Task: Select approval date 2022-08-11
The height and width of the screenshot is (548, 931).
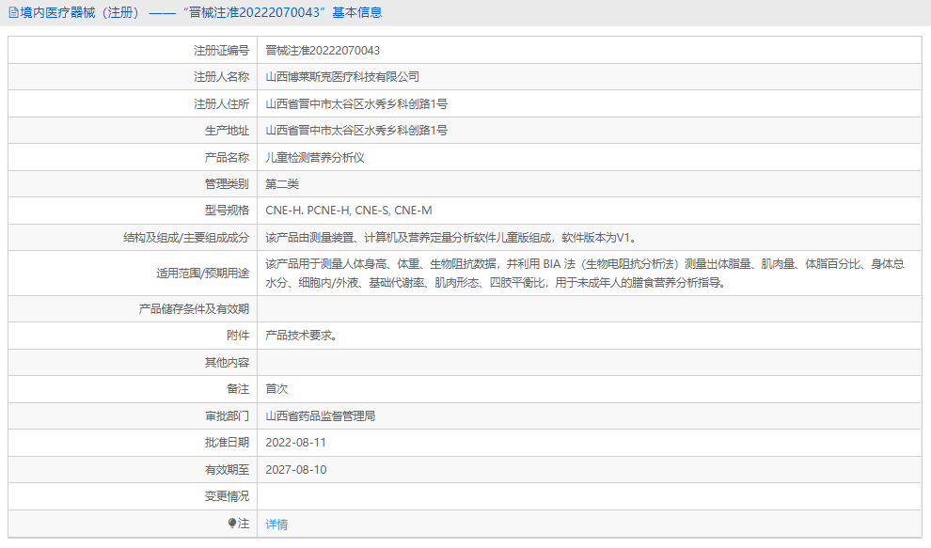Action: 295,443
